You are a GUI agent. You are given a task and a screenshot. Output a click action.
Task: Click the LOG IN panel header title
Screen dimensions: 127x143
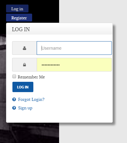point(21,29)
